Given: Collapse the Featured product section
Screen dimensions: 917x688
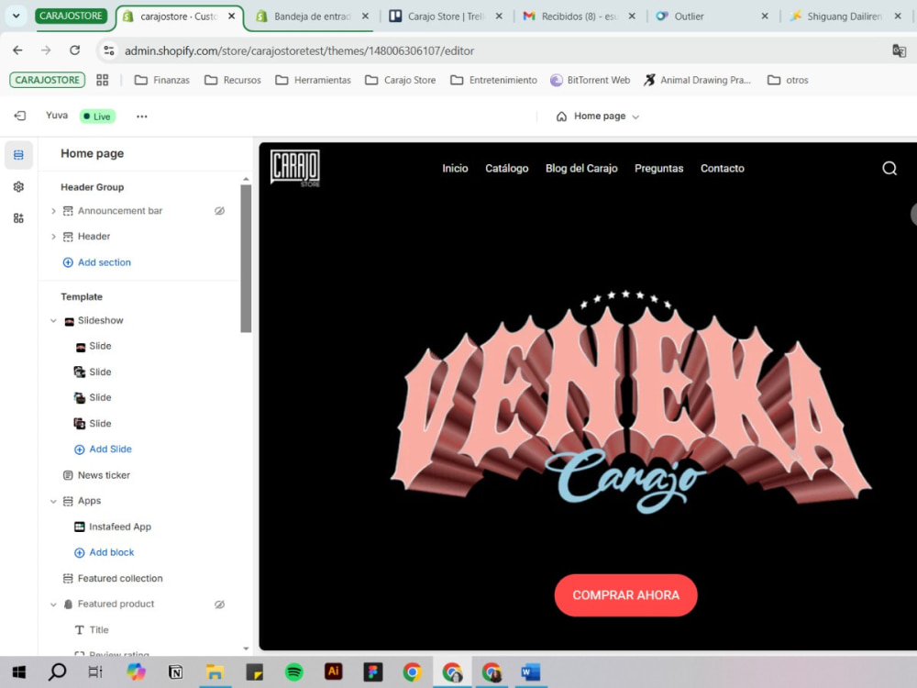Looking at the screenshot, I should [x=53, y=605].
